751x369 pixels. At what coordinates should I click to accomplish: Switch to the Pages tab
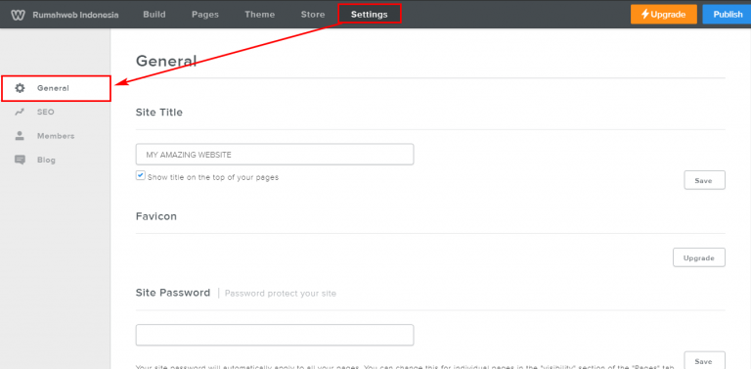click(205, 15)
